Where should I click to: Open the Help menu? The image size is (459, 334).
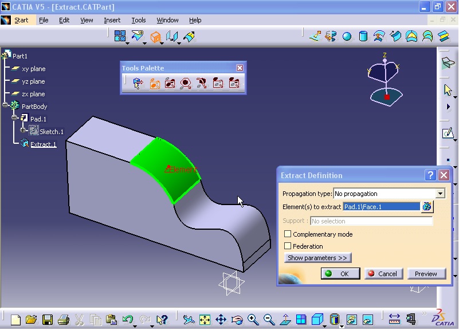pyautogui.click(x=195, y=20)
